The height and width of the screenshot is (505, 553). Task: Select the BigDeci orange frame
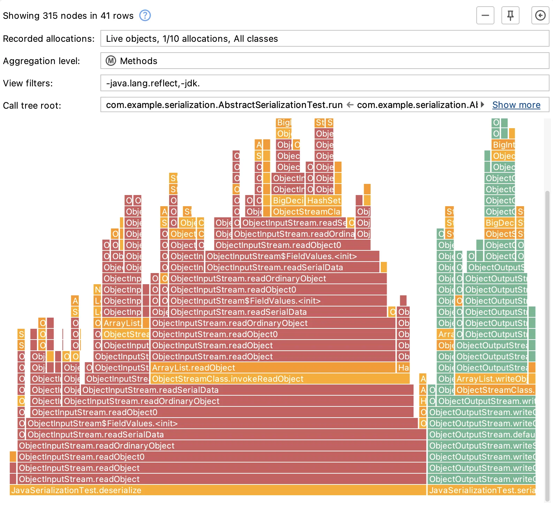(288, 200)
